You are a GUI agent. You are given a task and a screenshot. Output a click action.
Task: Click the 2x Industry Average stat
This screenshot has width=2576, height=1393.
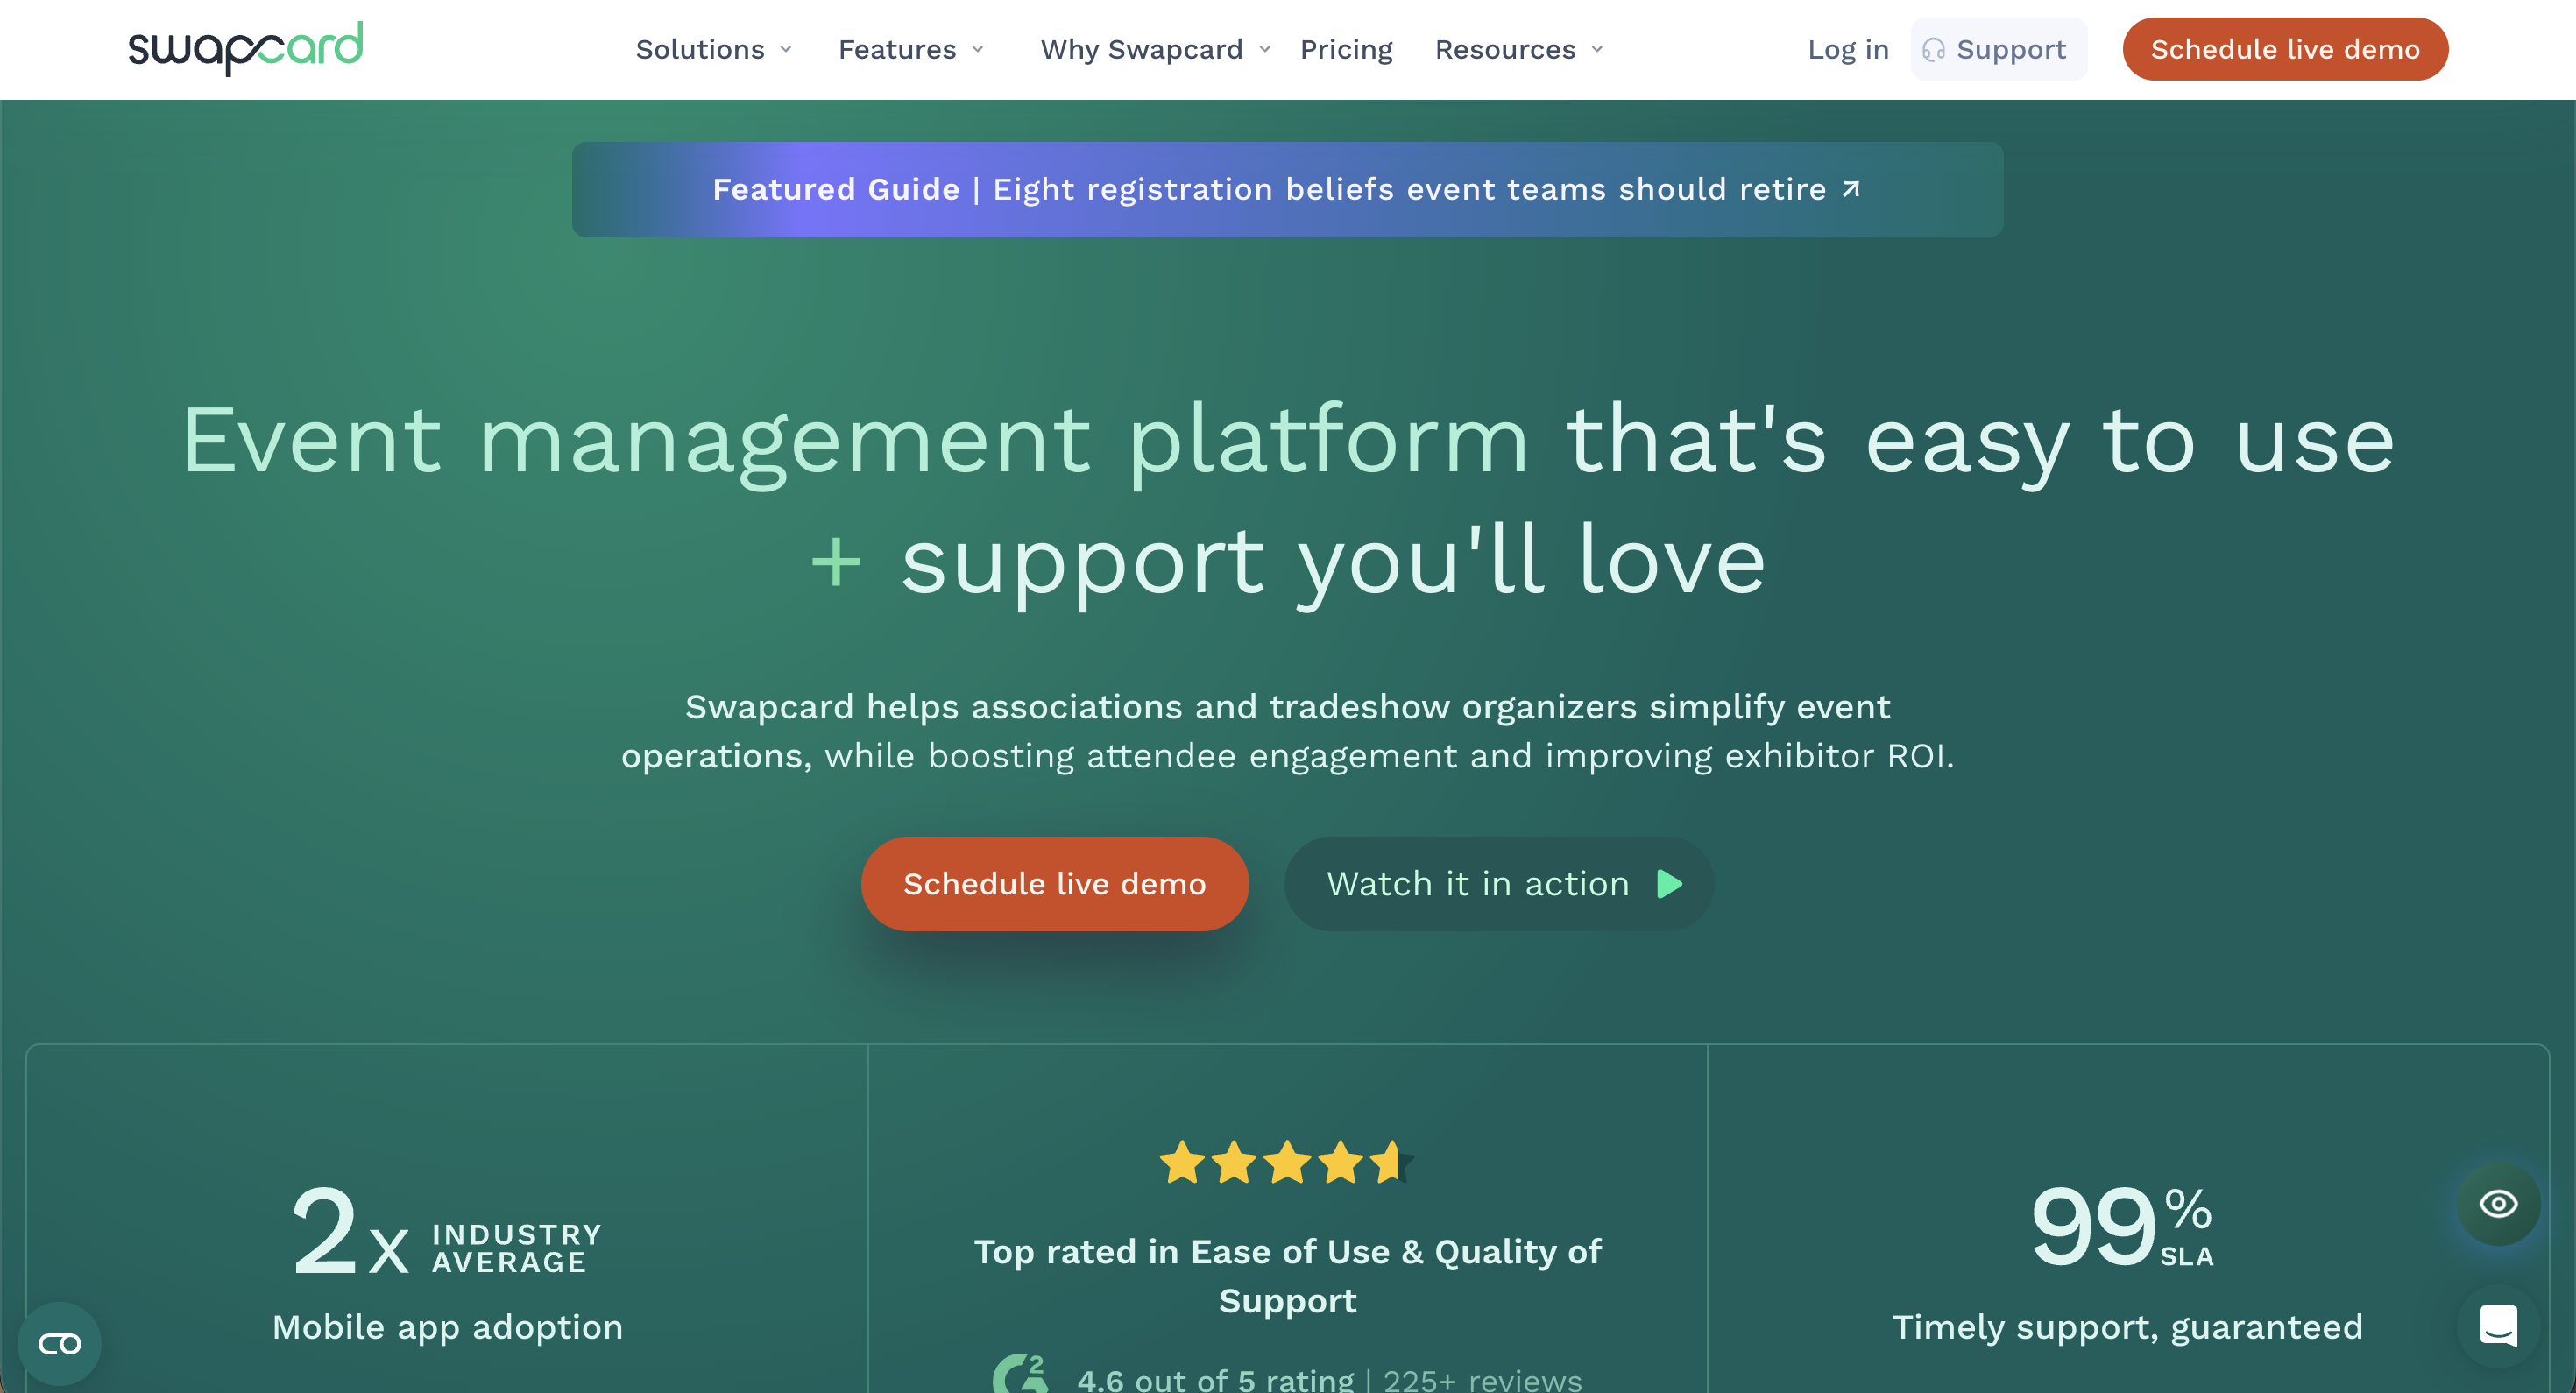pos(447,1230)
